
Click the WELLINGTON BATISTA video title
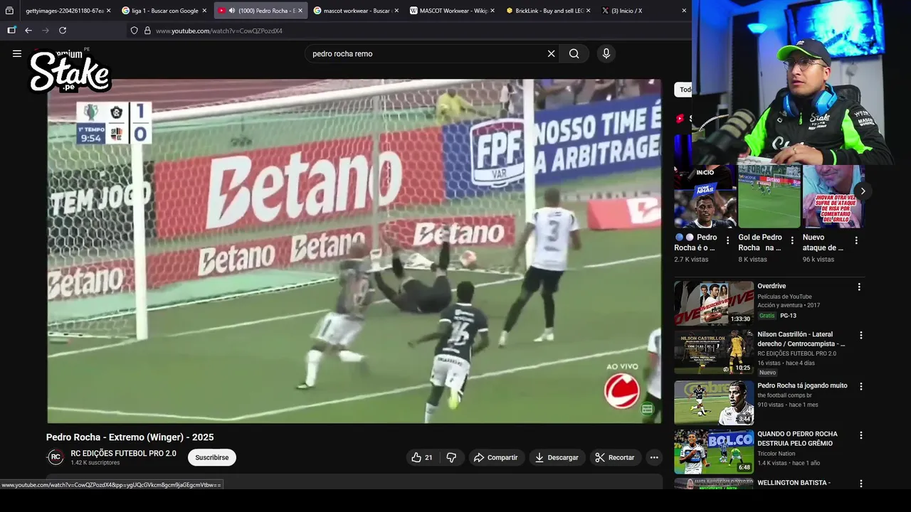[x=794, y=483]
